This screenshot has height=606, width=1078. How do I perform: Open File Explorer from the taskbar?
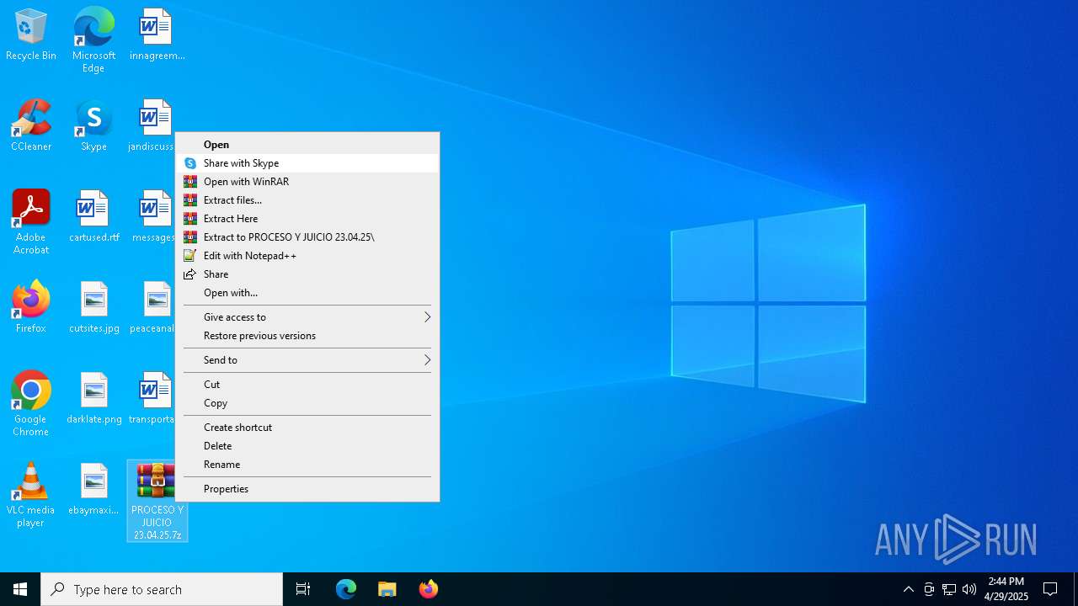coord(387,589)
